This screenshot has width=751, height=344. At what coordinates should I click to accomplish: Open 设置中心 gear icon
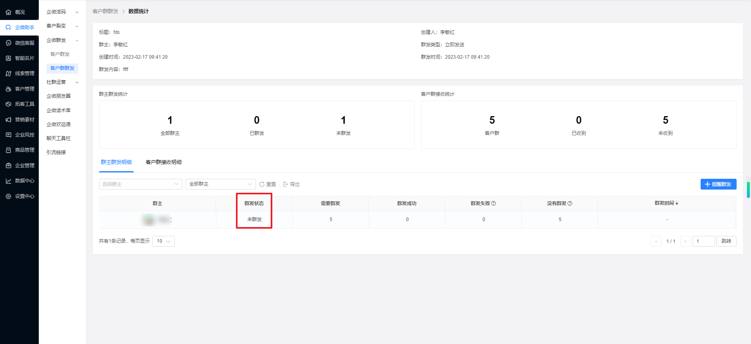pyautogui.click(x=8, y=196)
